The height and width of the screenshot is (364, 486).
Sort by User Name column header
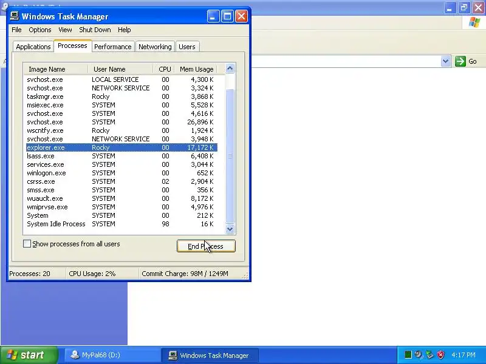(x=120, y=69)
